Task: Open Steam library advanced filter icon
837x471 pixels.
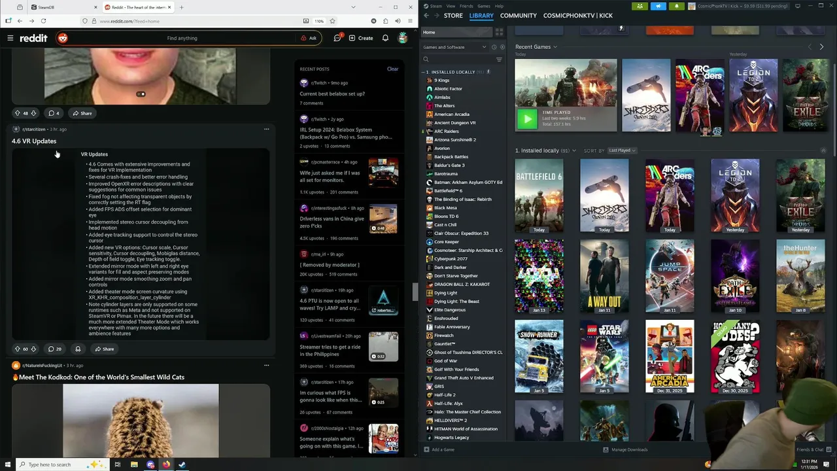Action: (x=499, y=60)
